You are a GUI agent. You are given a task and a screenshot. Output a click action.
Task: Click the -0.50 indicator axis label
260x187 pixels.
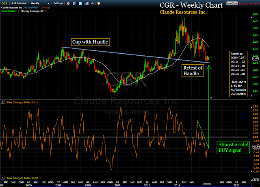(255, 156)
